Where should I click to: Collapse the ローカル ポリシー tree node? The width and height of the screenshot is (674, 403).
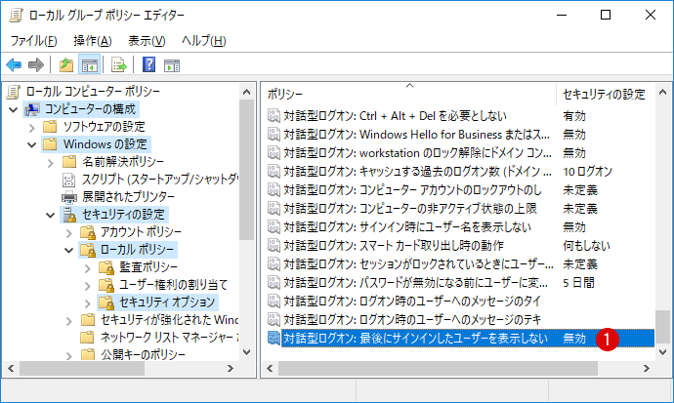[x=68, y=250]
